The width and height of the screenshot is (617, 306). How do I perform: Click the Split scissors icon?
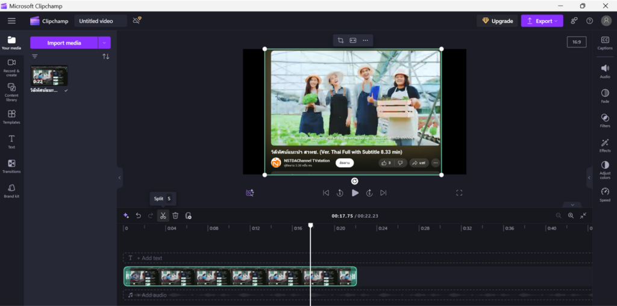tap(163, 216)
